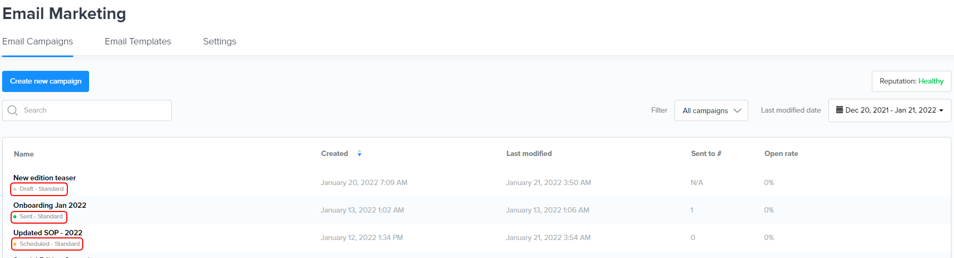Open the Settings tab

[220, 41]
